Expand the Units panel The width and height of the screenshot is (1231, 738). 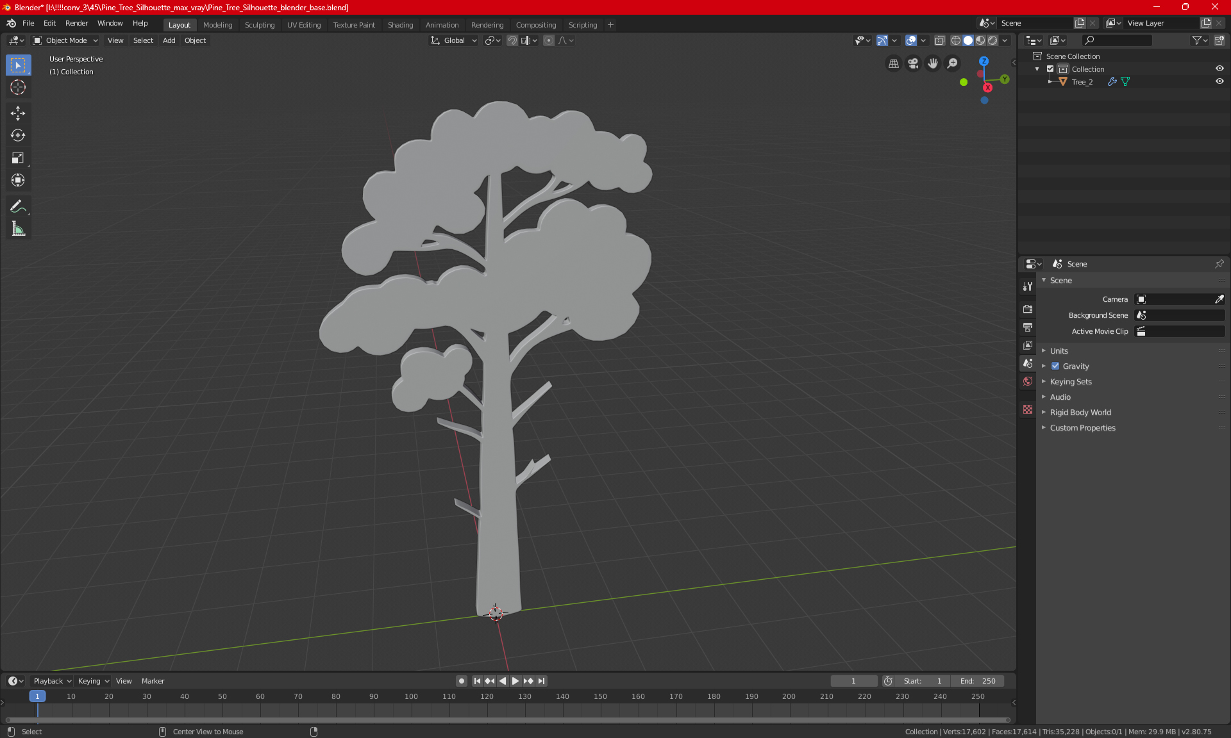pyautogui.click(x=1059, y=351)
